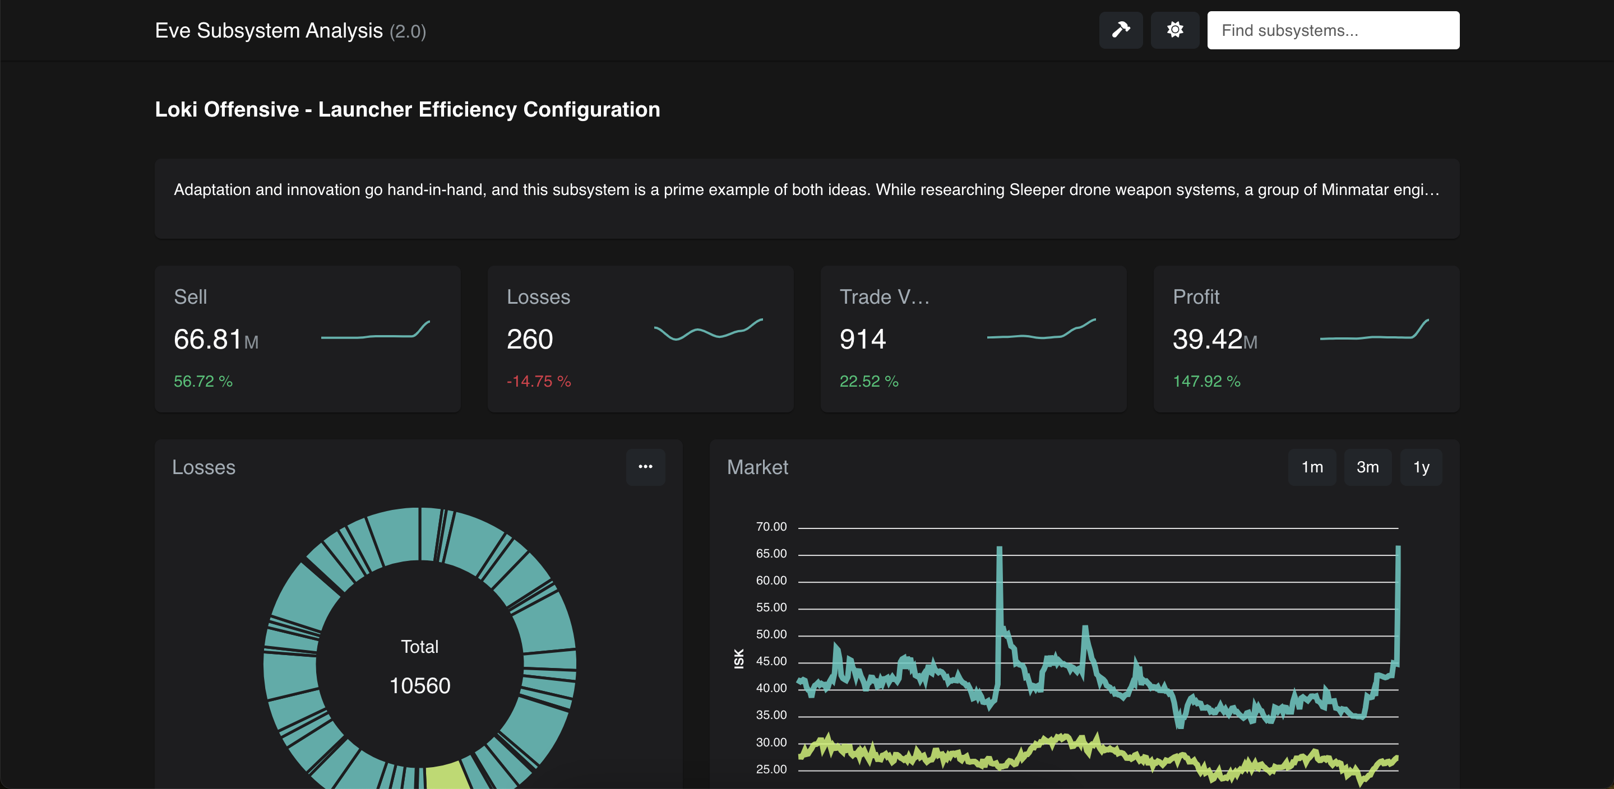Click the green segment of losses donut

447,776
